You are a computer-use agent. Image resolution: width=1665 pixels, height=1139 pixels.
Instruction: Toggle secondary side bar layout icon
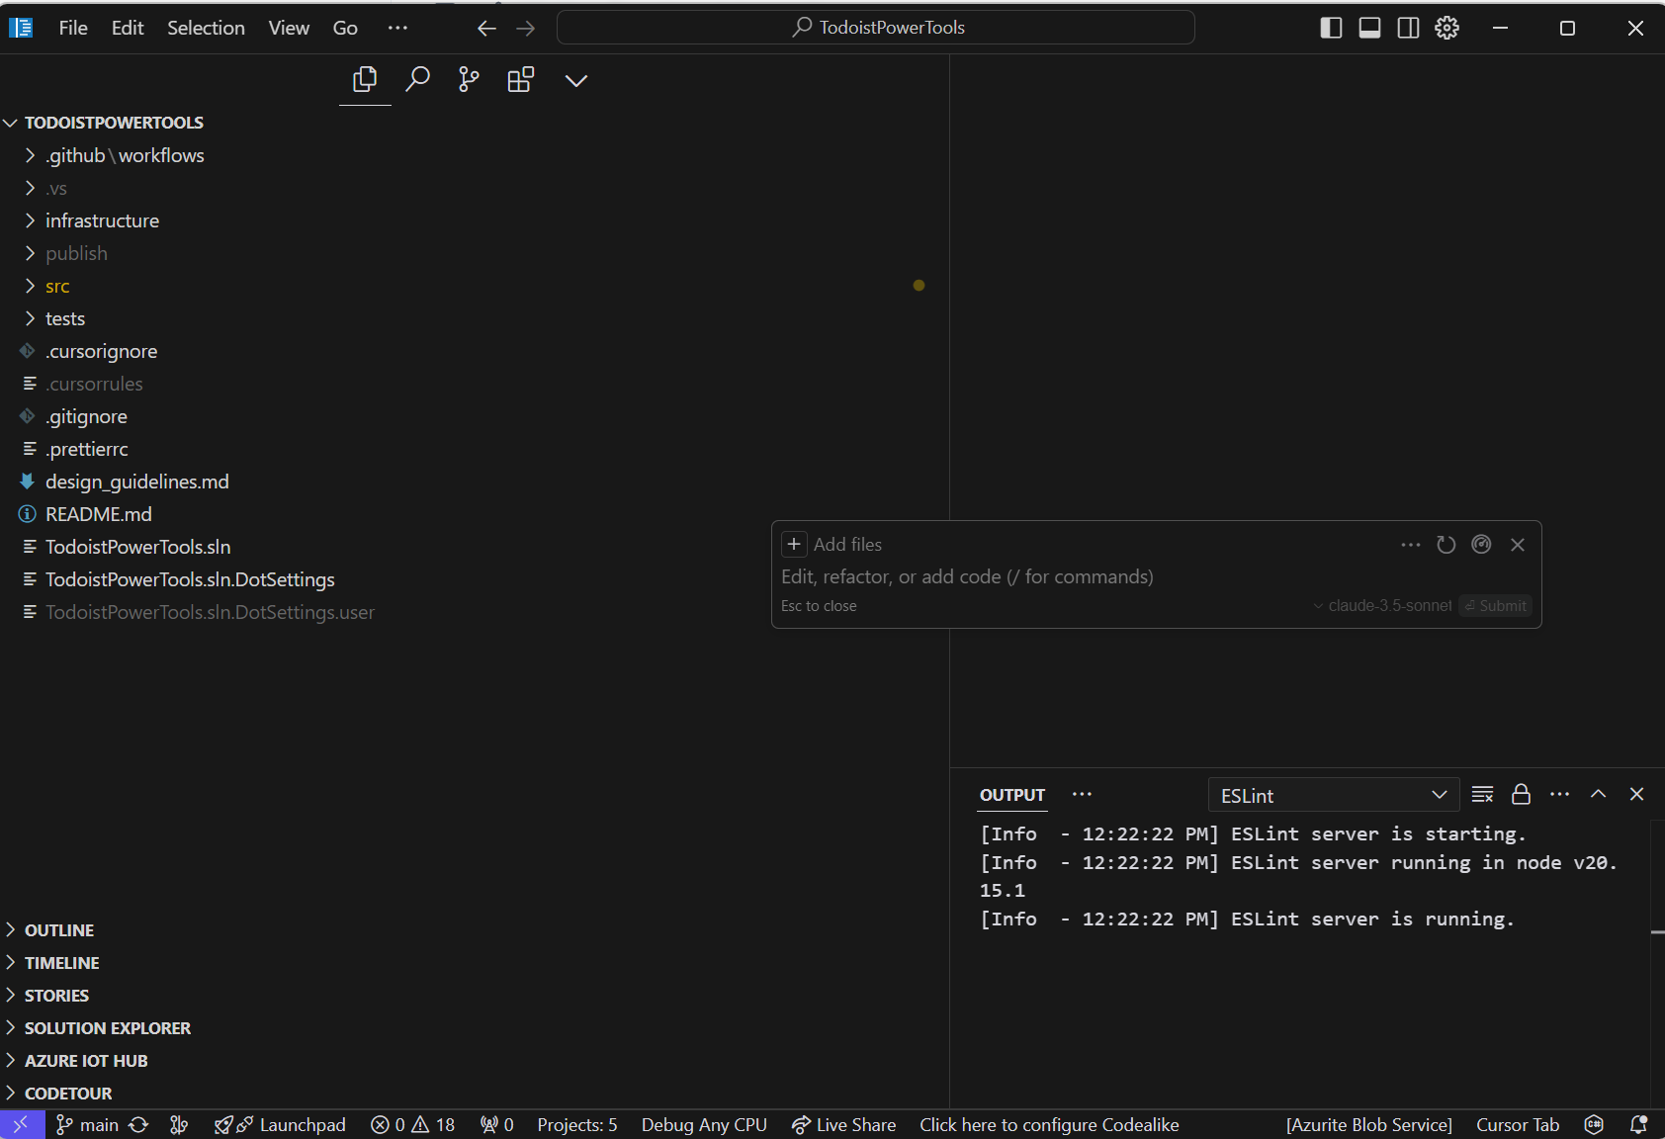point(1408,28)
